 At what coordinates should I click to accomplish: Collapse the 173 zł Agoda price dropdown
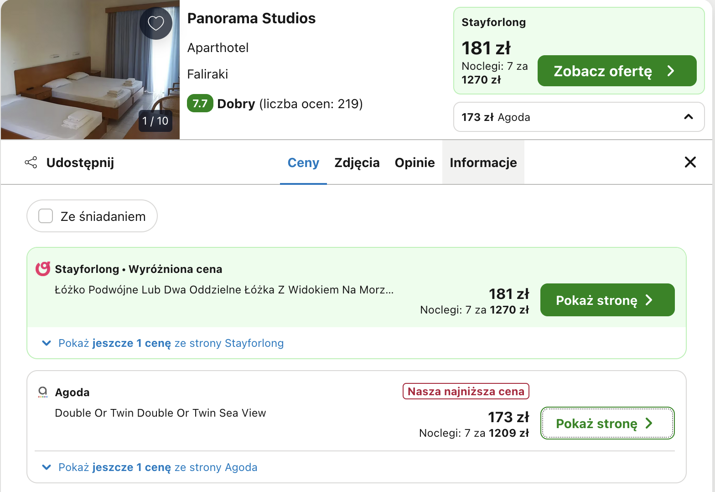[x=579, y=117]
